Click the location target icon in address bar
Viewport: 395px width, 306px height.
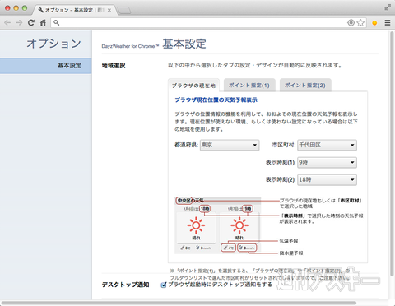point(351,22)
